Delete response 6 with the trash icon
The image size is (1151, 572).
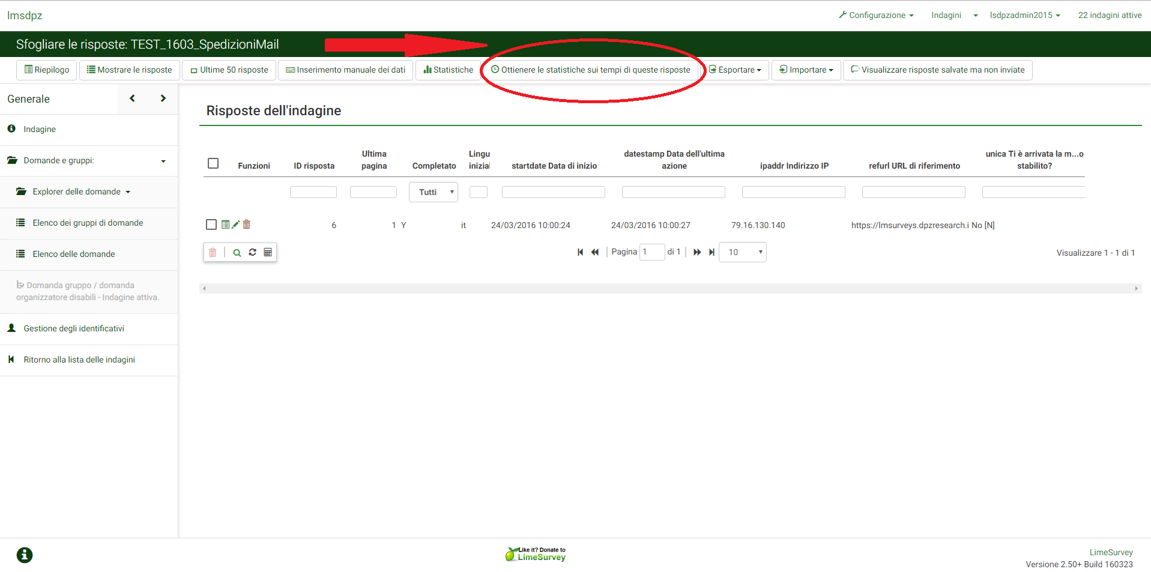point(247,224)
